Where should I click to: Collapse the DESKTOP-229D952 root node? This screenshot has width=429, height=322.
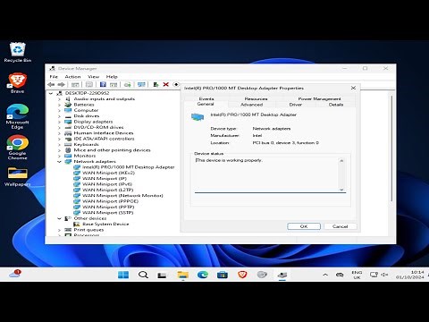coord(51,93)
